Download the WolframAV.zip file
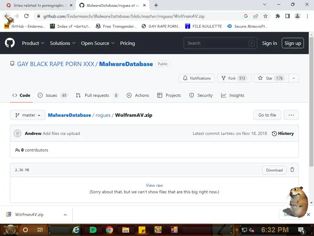This screenshot has width=314, height=236. 274,170
